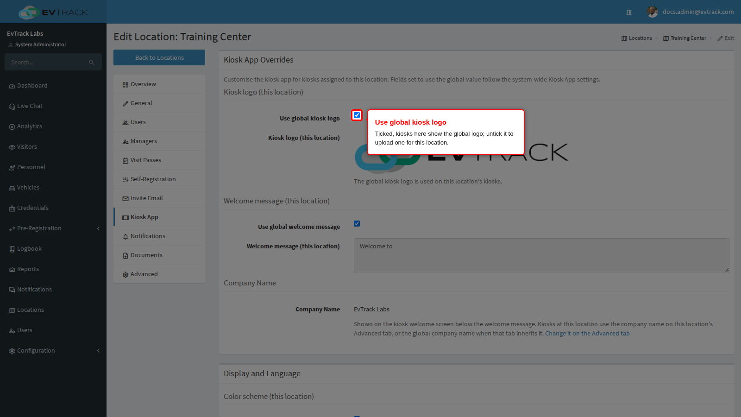Click the user avatar in the header

pyautogui.click(x=653, y=12)
